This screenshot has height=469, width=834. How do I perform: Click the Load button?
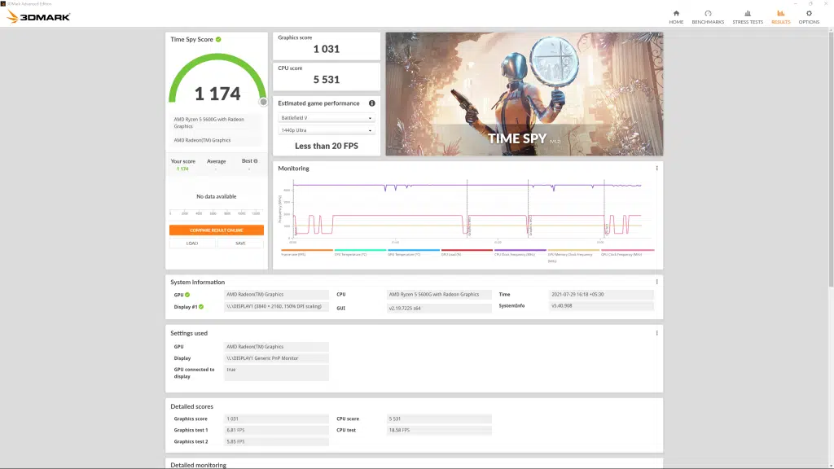tap(192, 243)
